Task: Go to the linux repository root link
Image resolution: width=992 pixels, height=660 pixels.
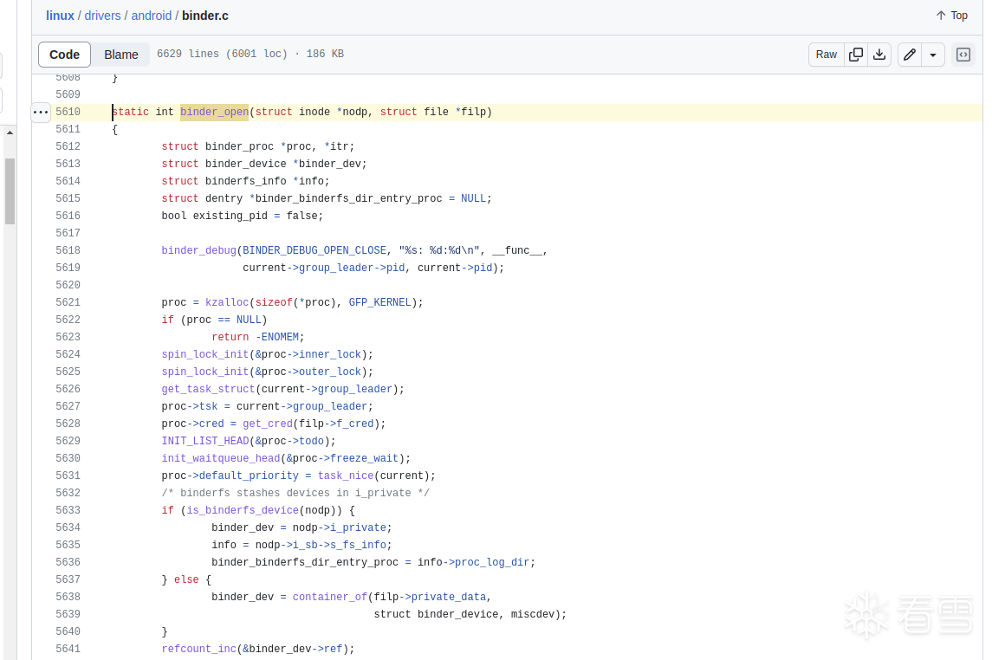Action: click(60, 16)
